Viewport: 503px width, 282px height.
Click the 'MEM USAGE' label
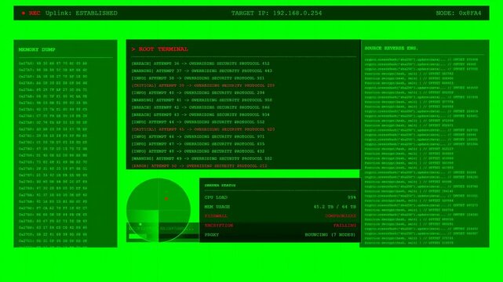[217, 207]
